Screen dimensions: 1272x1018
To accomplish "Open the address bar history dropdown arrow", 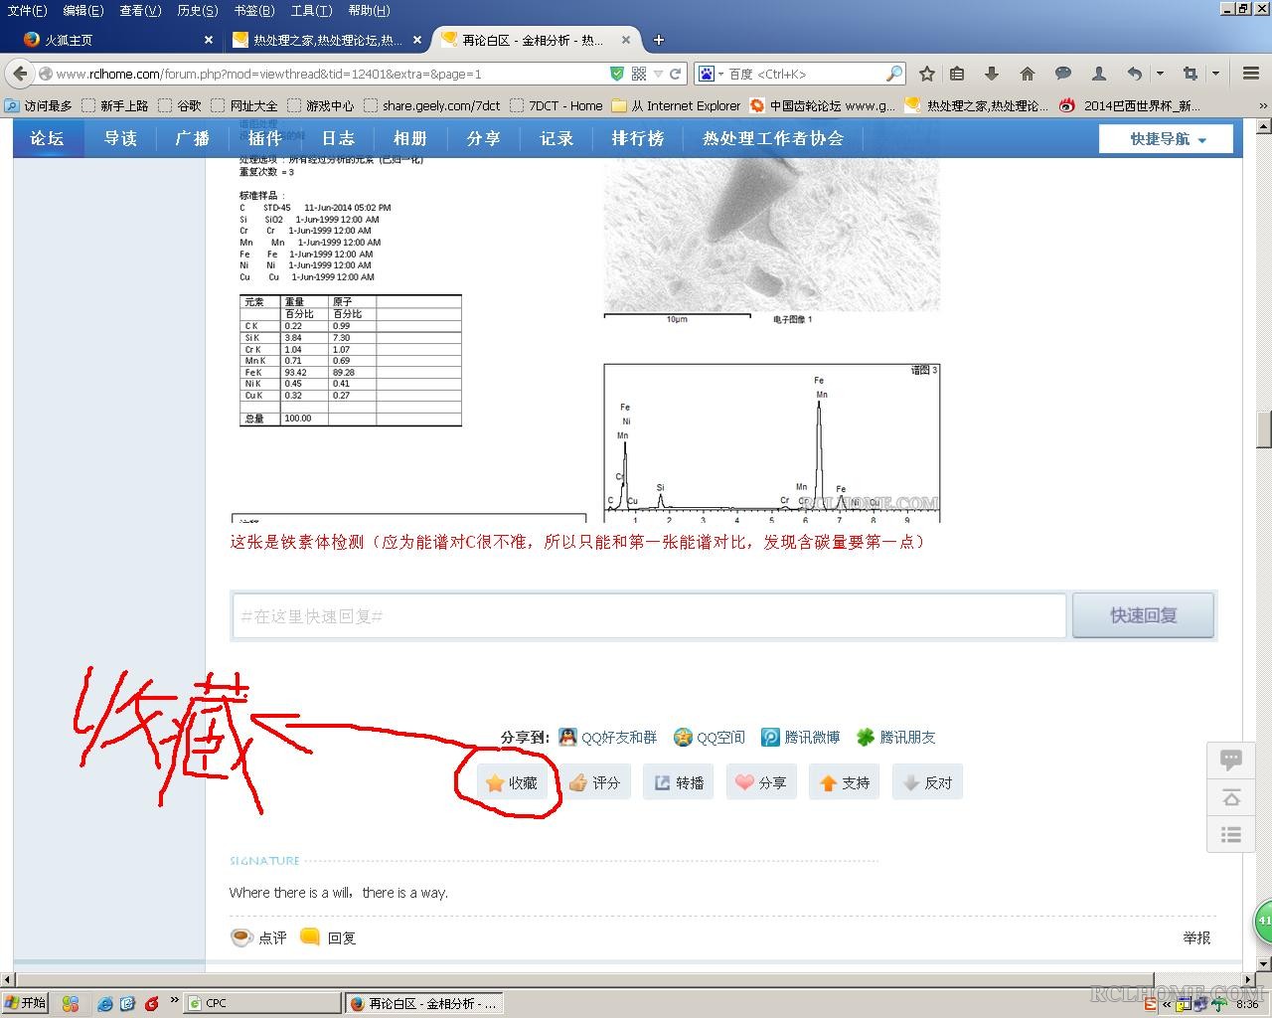I will pyautogui.click(x=658, y=74).
